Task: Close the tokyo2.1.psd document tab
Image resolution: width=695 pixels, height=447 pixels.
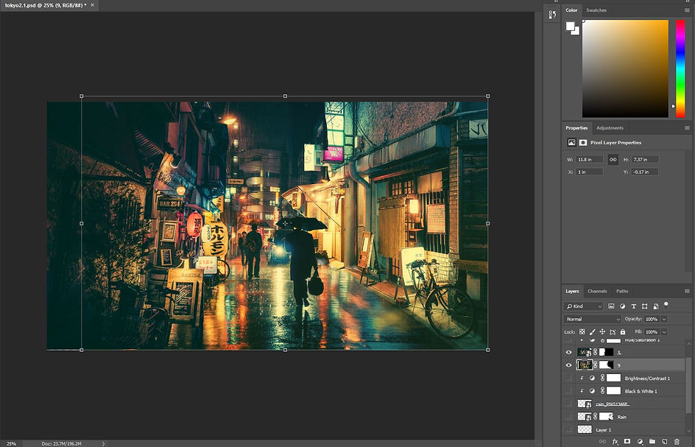Action: 92,5
